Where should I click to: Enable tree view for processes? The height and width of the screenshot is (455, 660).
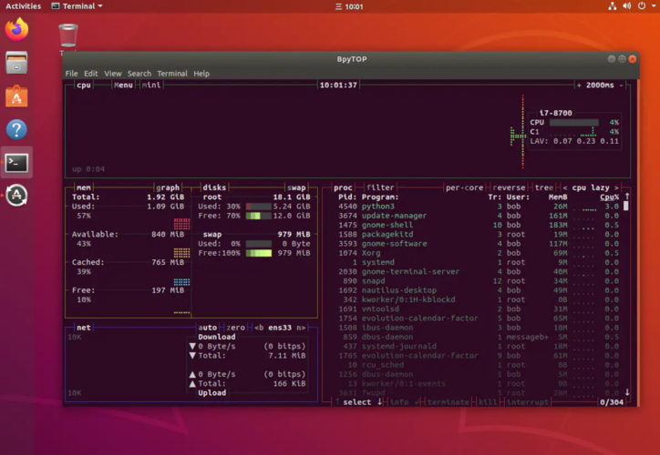tap(544, 187)
